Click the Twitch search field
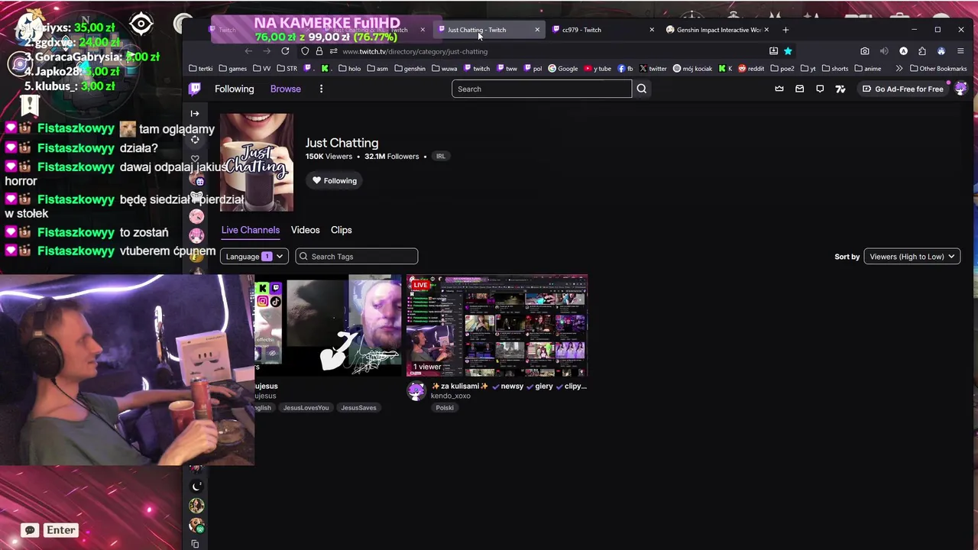978x550 pixels. [x=542, y=89]
